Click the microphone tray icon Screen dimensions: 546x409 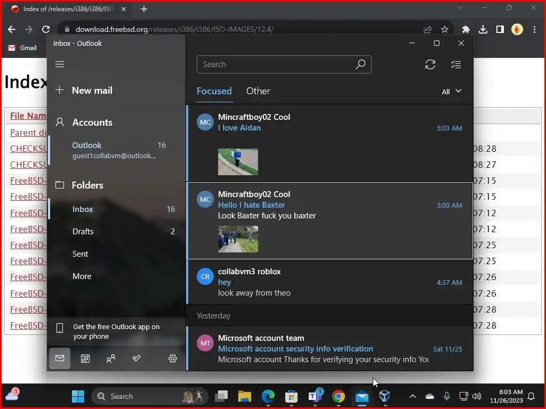click(x=447, y=396)
